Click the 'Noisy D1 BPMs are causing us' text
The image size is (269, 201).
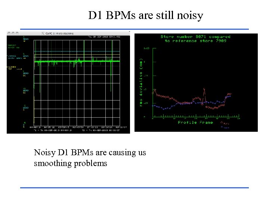coord(90,153)
